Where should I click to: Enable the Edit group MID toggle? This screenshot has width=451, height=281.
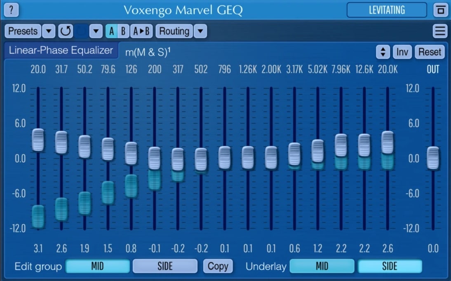tap(98, 266)
